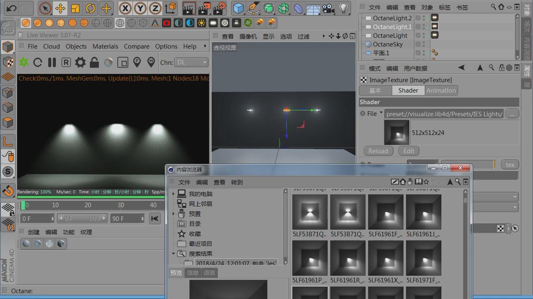533x299 pixels.
Task: Open the Live Viewer File menu
Action: point(32,47)
